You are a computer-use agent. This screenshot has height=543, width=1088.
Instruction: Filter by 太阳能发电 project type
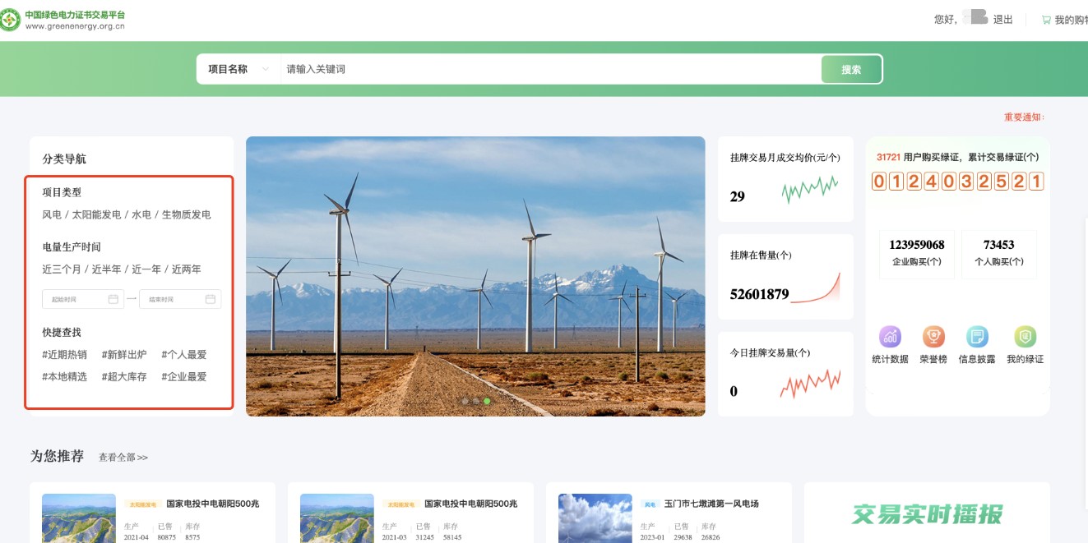[x=96, y=214]
